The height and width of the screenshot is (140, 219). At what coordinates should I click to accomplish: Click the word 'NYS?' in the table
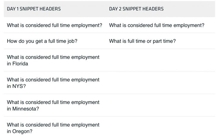click(19, 86)
